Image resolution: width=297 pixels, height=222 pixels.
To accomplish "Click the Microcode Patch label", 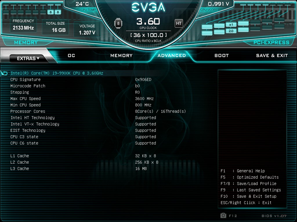I will click(x=28, y=86).
